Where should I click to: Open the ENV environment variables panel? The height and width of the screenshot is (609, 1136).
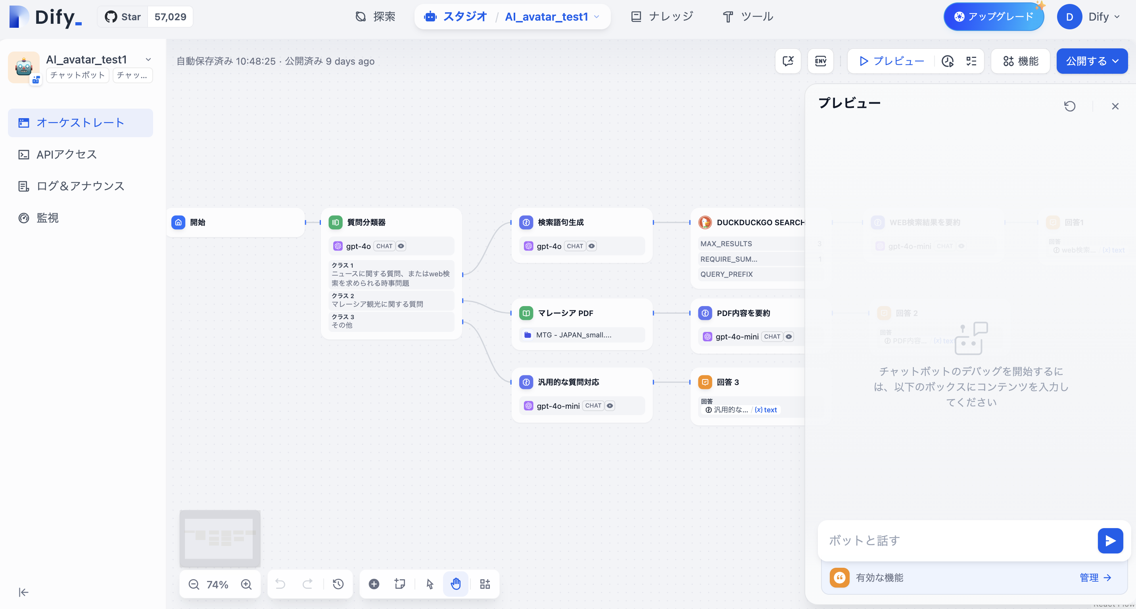820,61
